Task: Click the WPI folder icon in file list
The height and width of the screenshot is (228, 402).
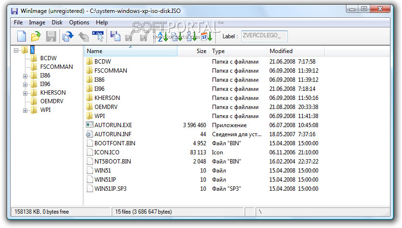Action: coord(90,116)
